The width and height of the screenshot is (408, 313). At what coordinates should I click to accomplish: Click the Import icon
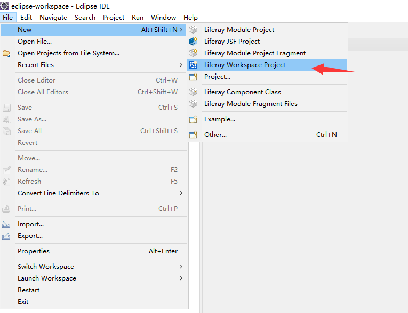click(x=6, y=224)
